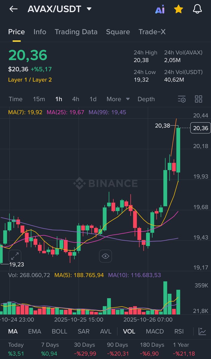Open the Depth chart view
Image resolution: width=211 pixels, height=359 pixels.
pyautogui.click(x=146, y=99)
